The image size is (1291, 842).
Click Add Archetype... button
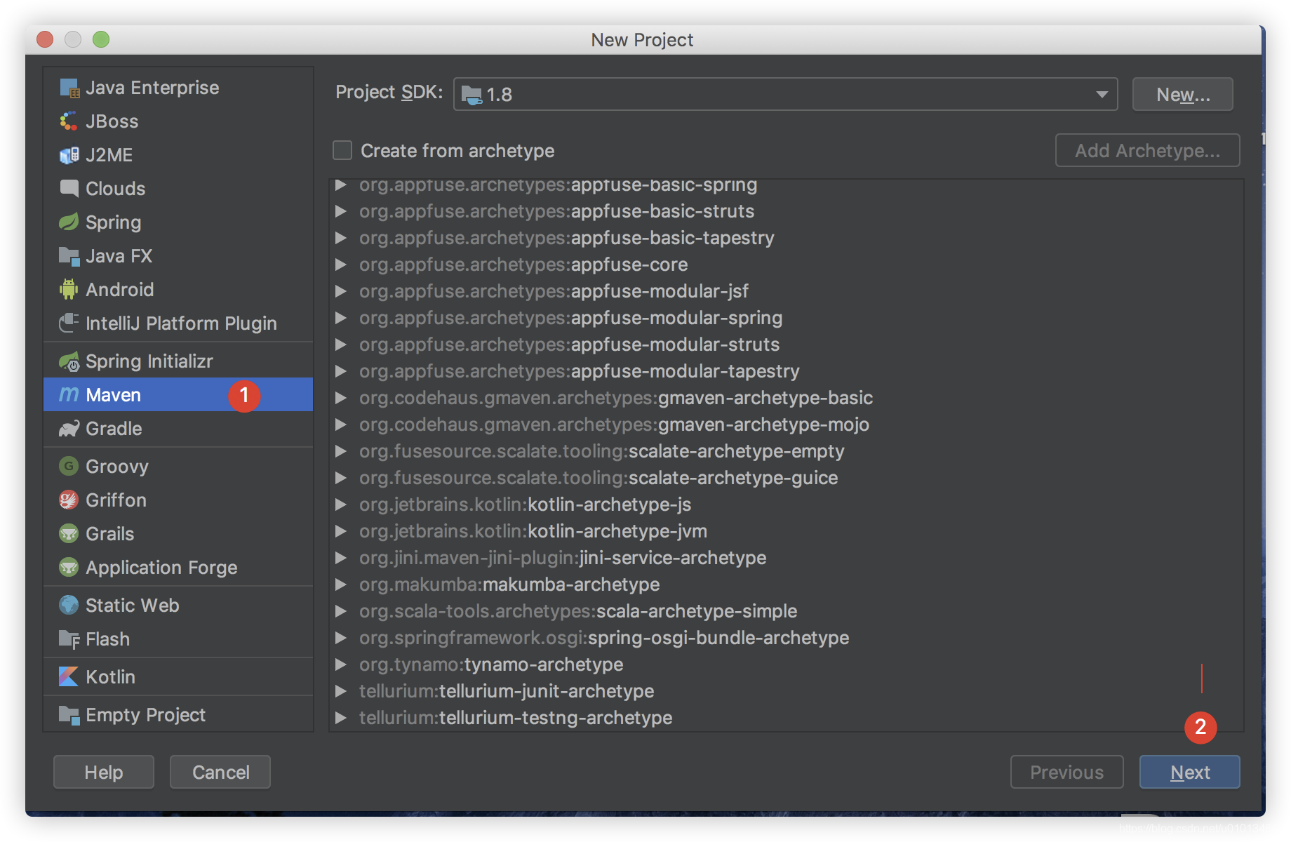[1148, 150]
